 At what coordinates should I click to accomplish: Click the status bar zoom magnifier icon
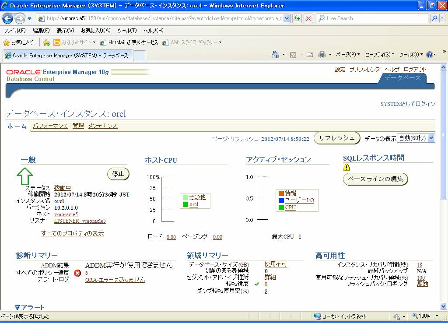click(x=415, y=316)
